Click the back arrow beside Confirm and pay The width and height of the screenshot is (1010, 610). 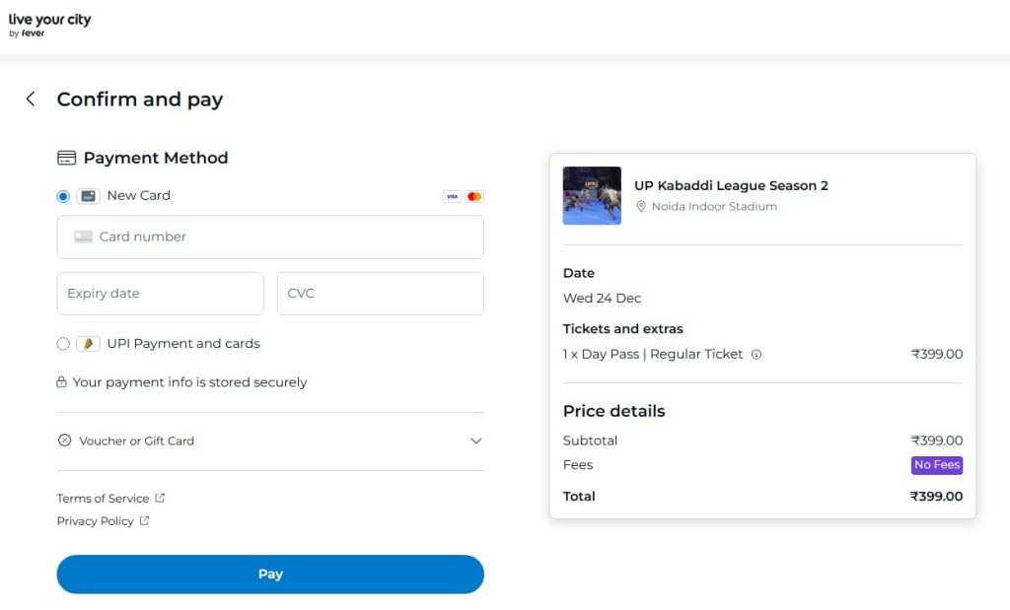(30, 99)
